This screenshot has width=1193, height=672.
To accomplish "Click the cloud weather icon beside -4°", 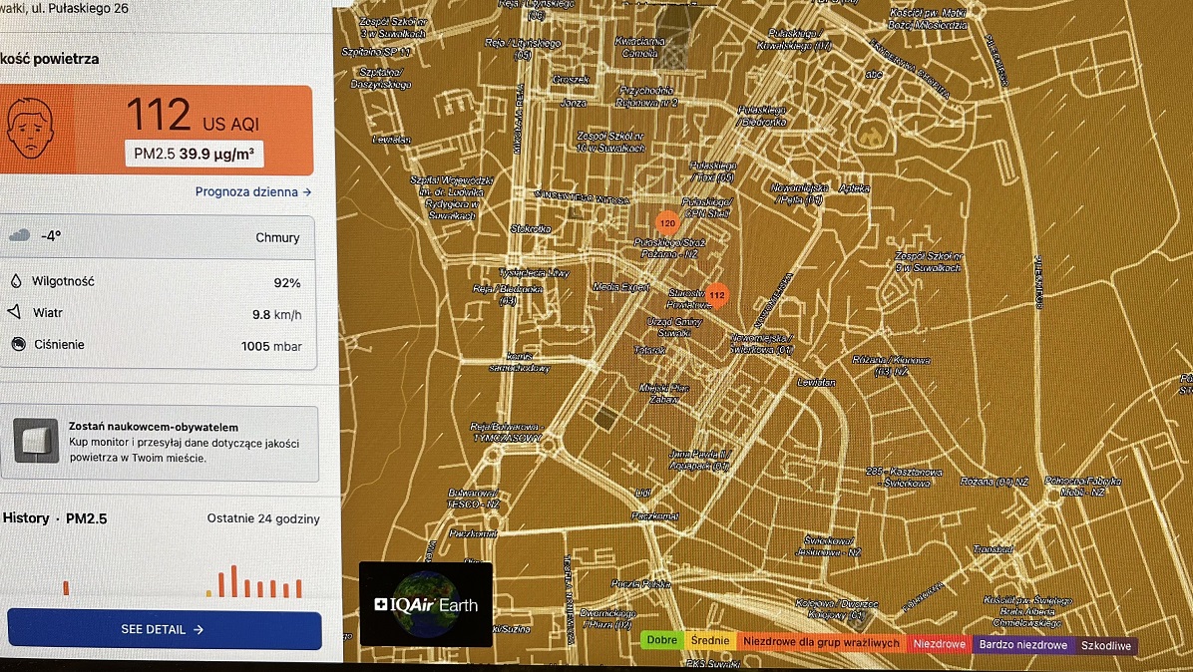I will [x=19, y=236].
